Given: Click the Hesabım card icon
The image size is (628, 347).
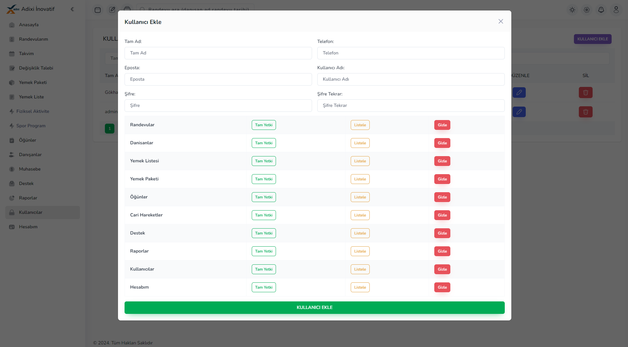Looking at the screenshot, I should coord(12,227).
